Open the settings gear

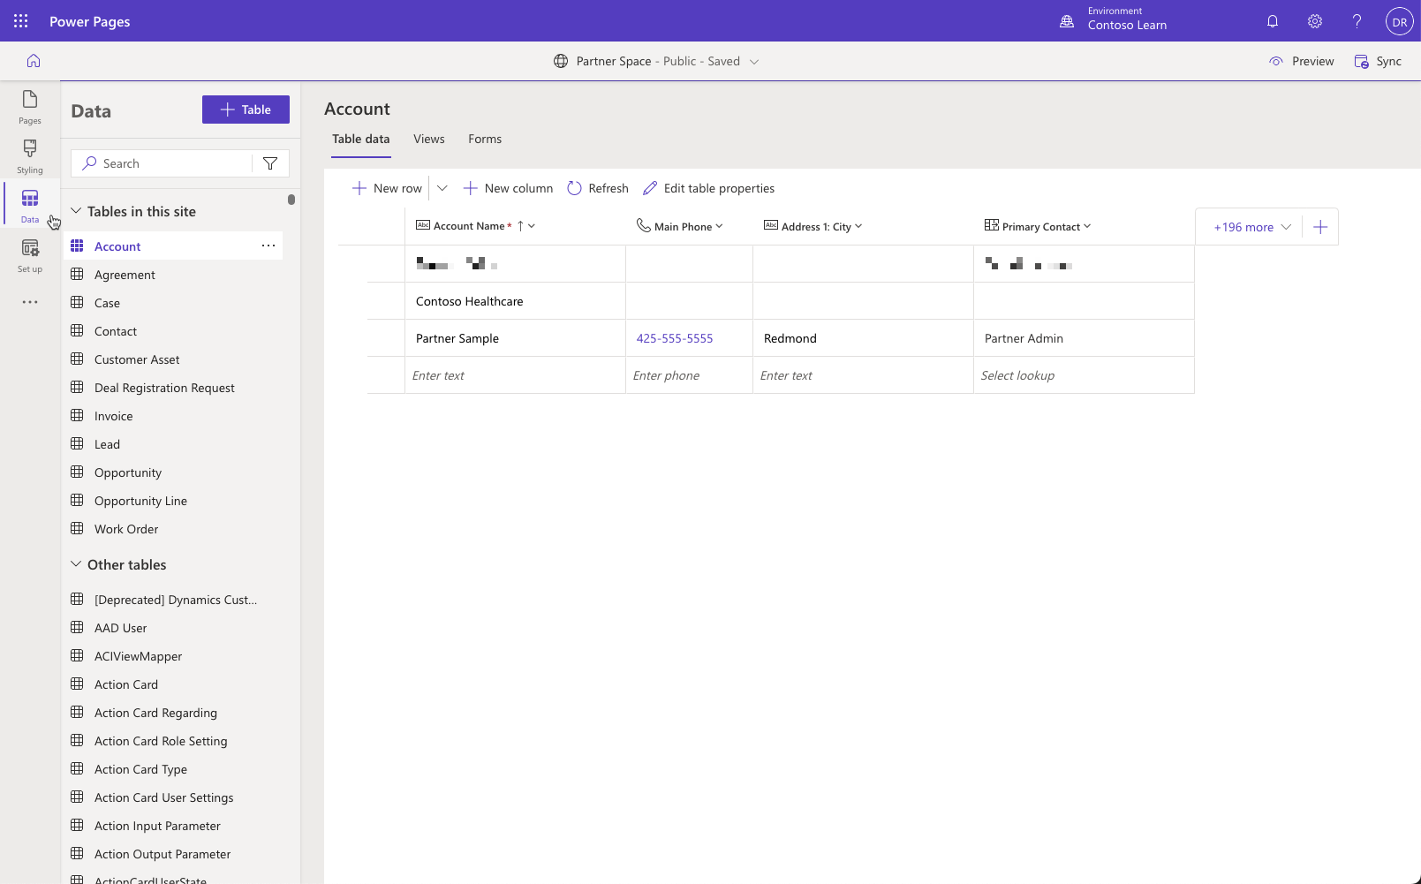(1314, 20)
